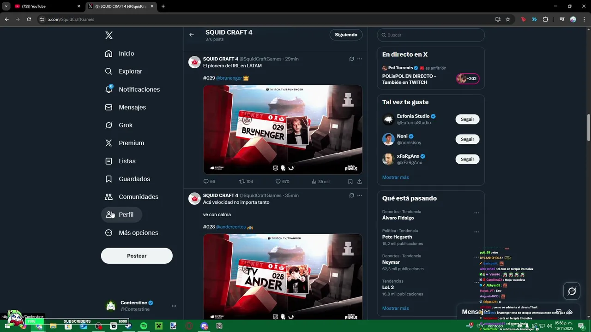Open the BRUNENGER ticket image
The height and width of the screenshot is (332, 591).
[x=283, y=130]
